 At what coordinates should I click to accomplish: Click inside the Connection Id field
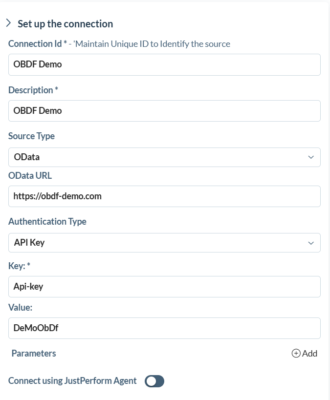tap(164, 64)
